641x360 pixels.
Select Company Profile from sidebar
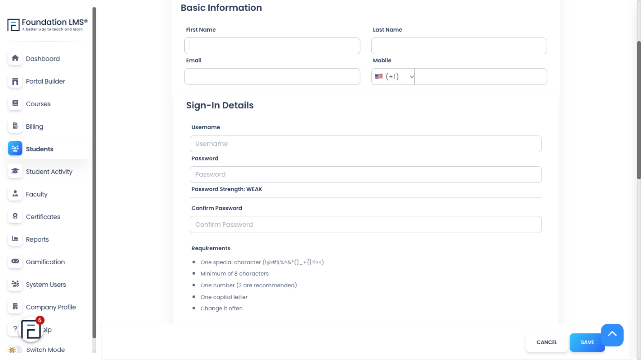click(x=51, y=307)
